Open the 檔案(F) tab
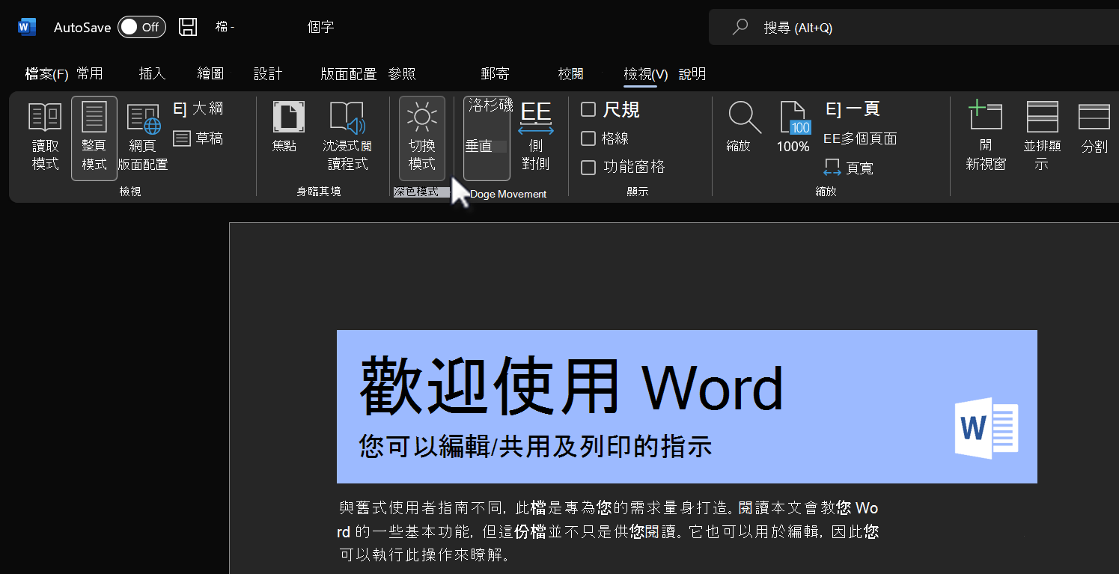The height and width of the screenshot is (574, 1119). click(x=46, y=74)
